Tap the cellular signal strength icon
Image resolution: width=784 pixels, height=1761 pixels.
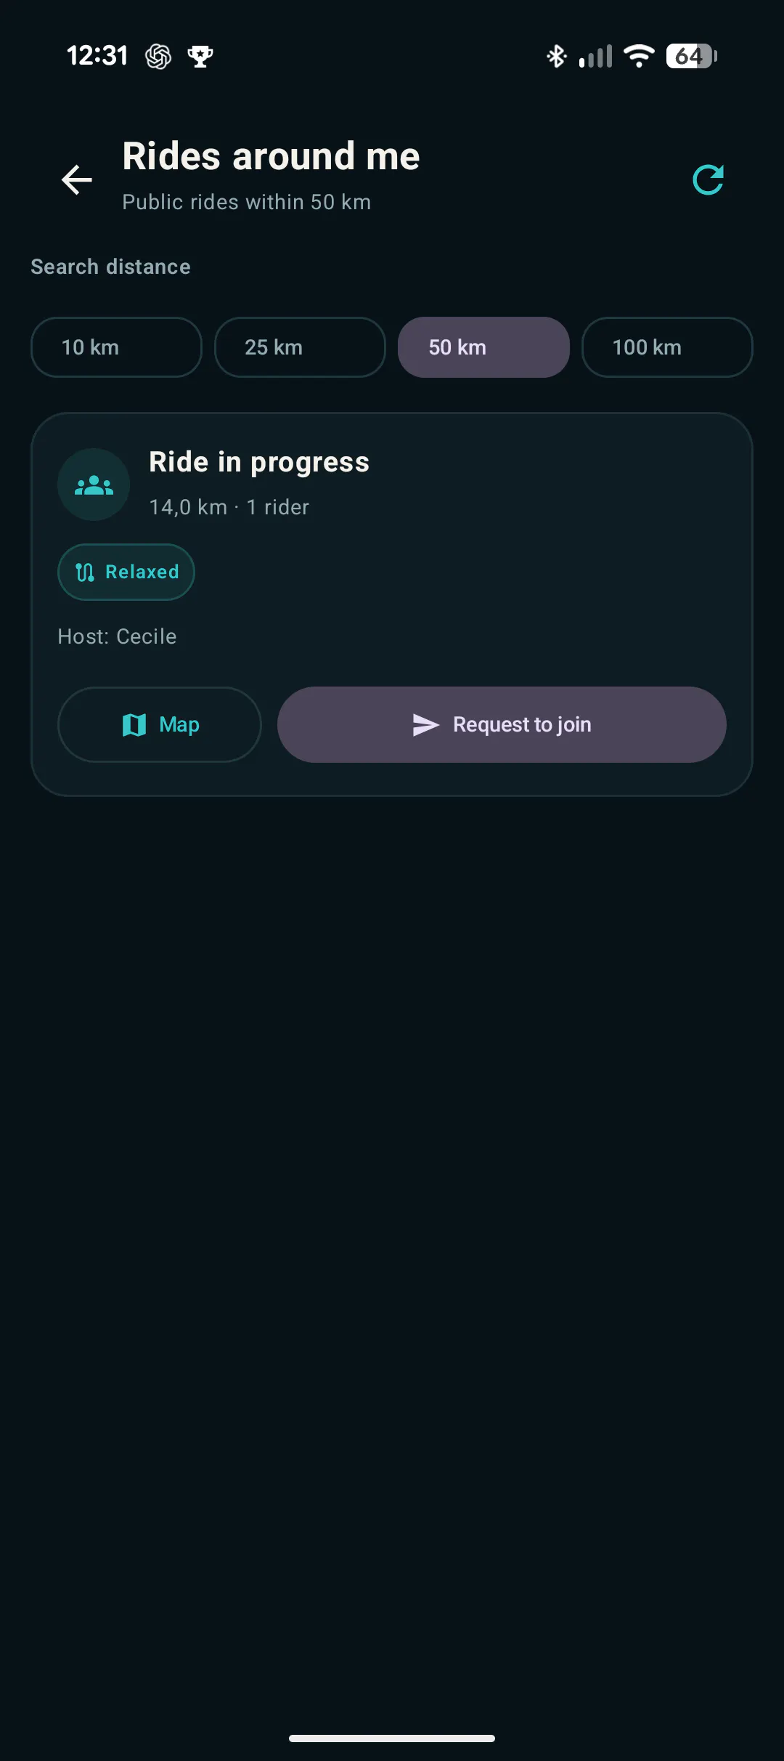point(595,56)
